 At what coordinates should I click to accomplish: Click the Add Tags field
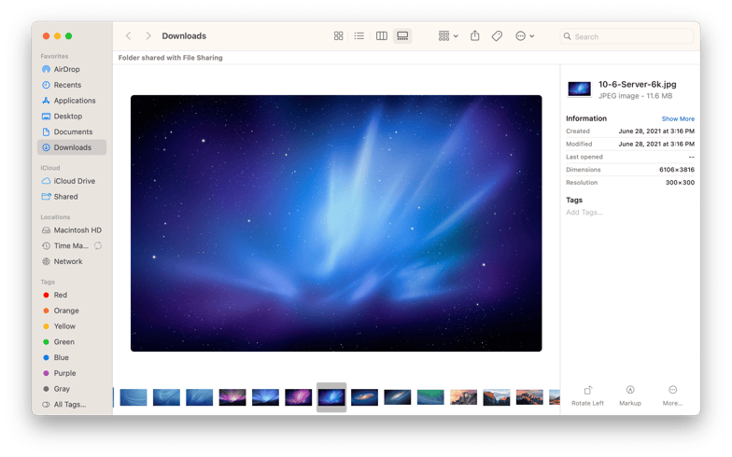[584, 213]
